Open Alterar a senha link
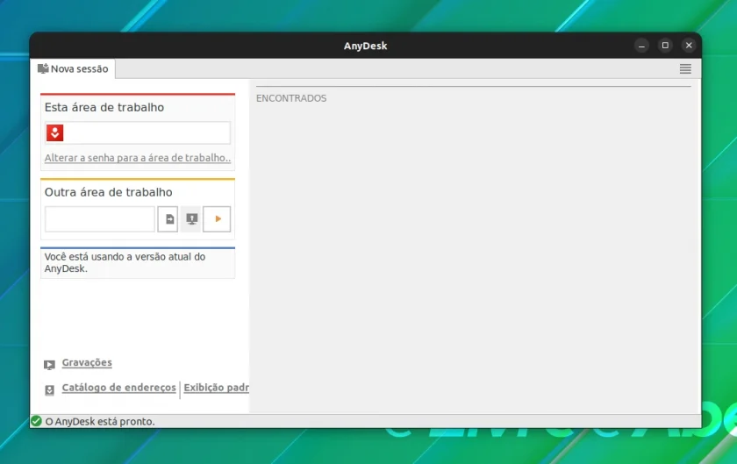The image size is (737, 464). 138,158
